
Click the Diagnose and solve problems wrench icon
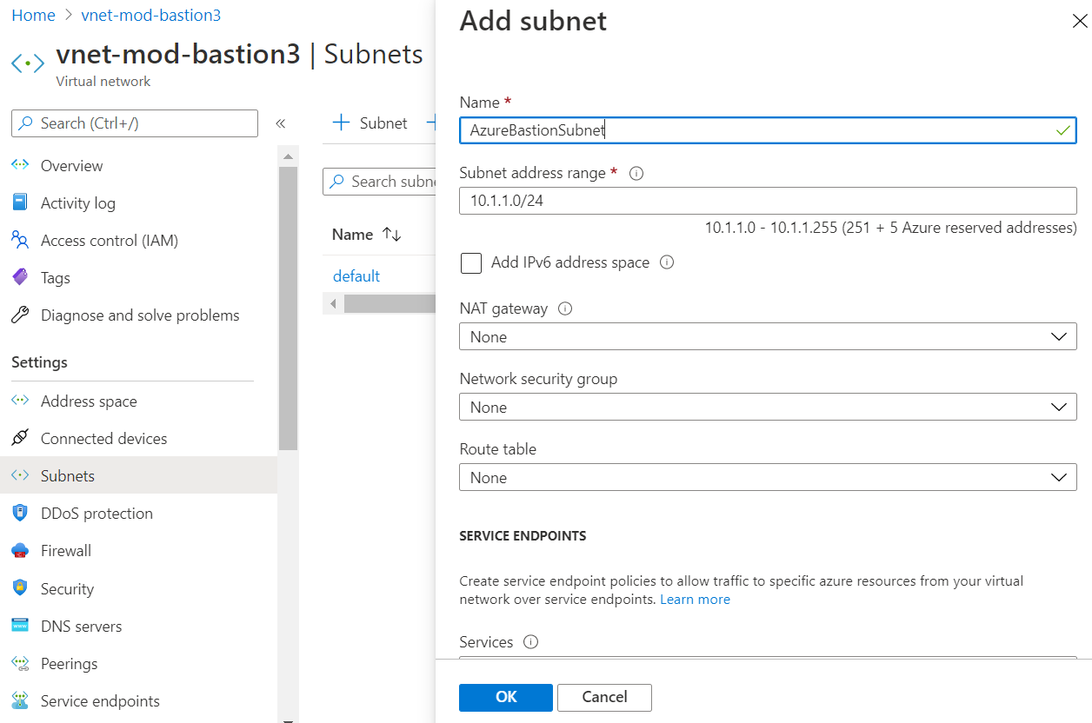click(20, 315)
